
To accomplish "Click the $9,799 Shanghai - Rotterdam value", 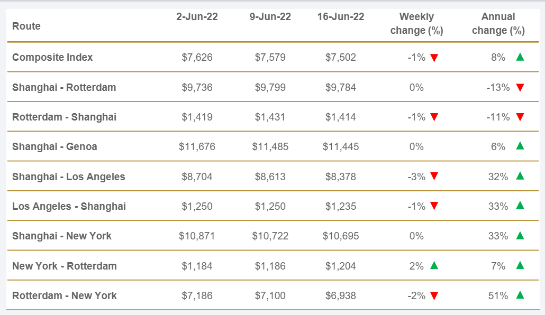I will pos(270,87).
